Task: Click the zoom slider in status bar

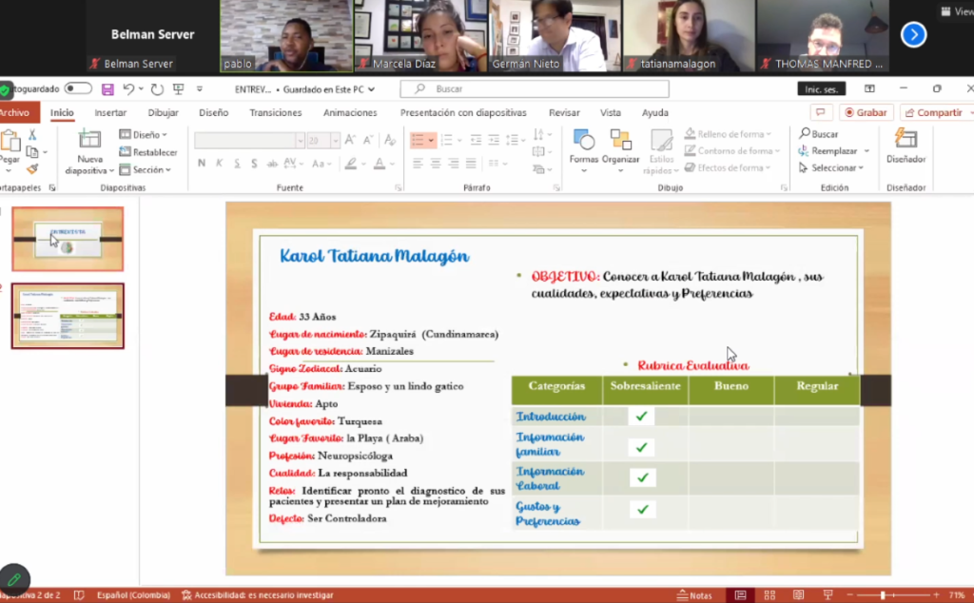Action: point(884,595)
